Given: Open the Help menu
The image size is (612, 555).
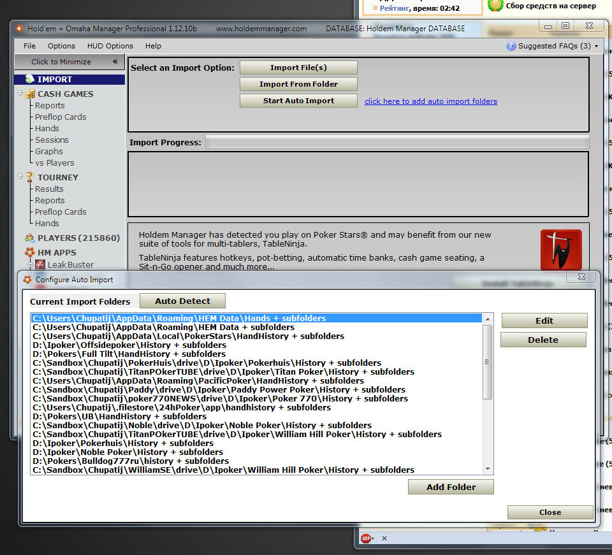Looking at the screenshot, I should tap(153, 46).
